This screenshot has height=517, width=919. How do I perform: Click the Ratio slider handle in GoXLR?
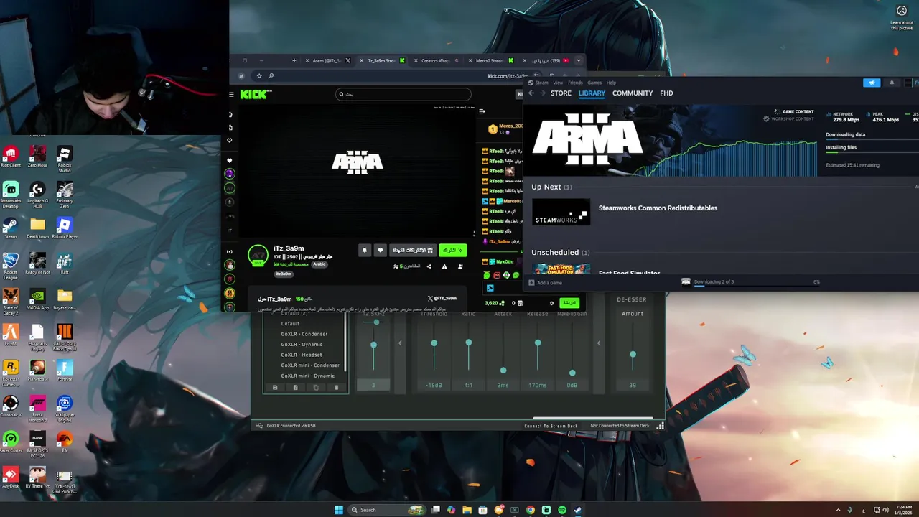coord(468,343)
